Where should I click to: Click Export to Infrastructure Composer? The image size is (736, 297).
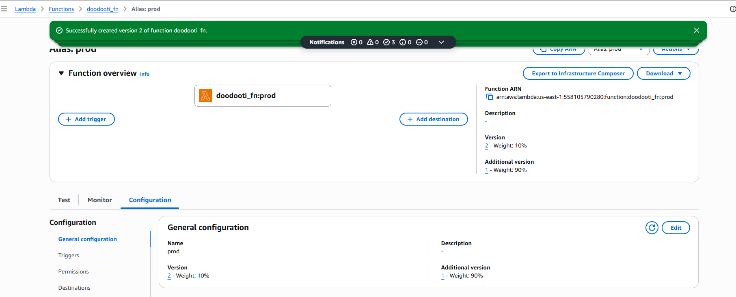tap(578, 73)
